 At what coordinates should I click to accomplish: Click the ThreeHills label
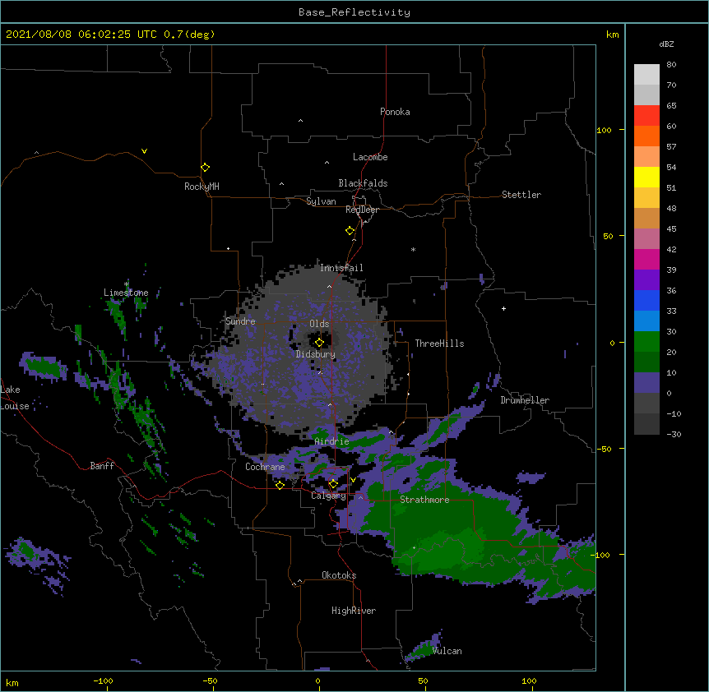439,344
